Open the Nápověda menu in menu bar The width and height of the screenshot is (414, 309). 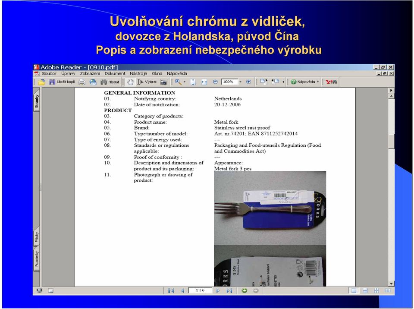click(x=177, y=73)
